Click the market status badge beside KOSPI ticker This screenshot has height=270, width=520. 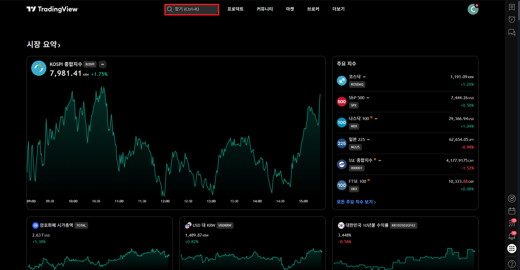(x=102, y=64)
